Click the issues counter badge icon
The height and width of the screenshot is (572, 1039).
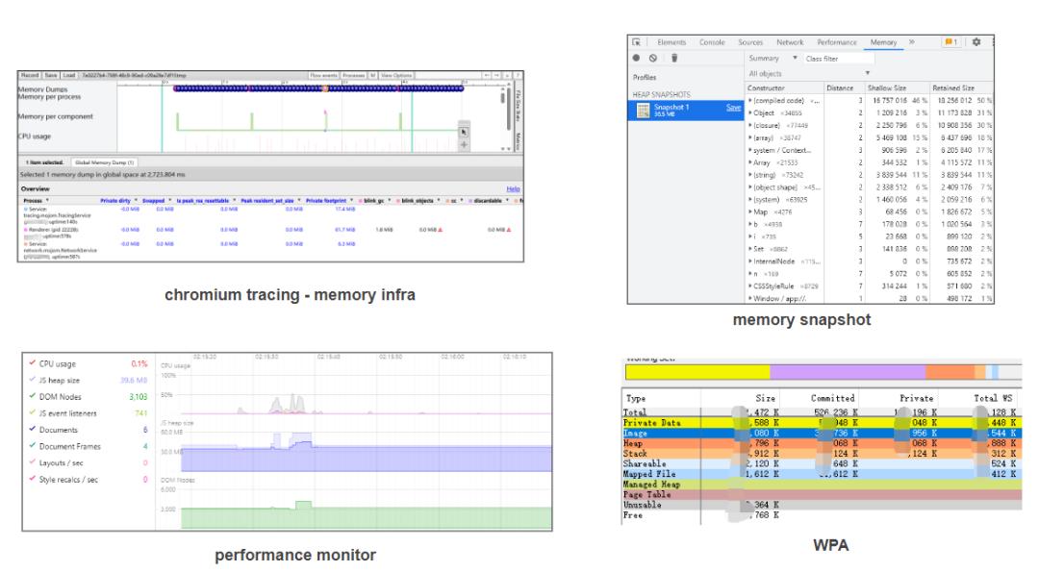[x=952, y=43]
